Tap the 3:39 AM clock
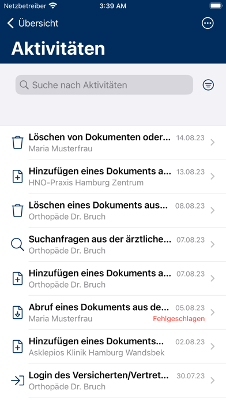The height and width of the screenshot is (402, 226). (113, 6)
